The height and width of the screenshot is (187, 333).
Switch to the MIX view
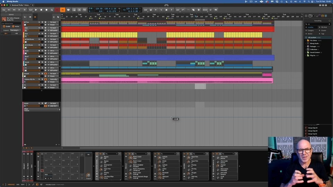pos(18,185)
